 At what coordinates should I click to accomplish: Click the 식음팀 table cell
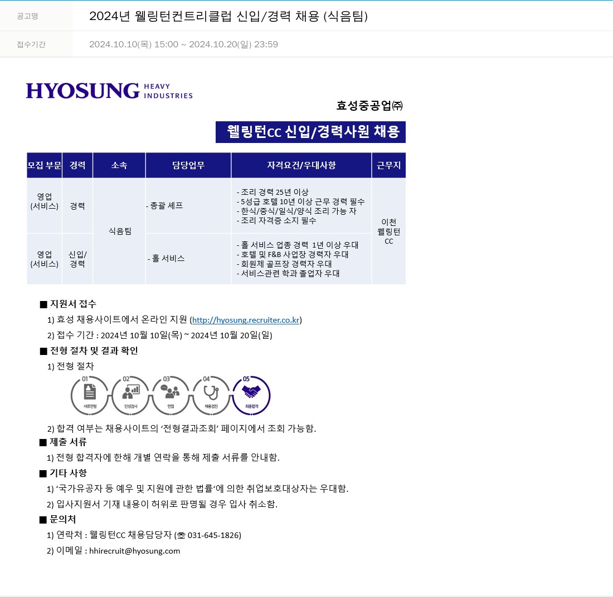click(x=120, y=231)
